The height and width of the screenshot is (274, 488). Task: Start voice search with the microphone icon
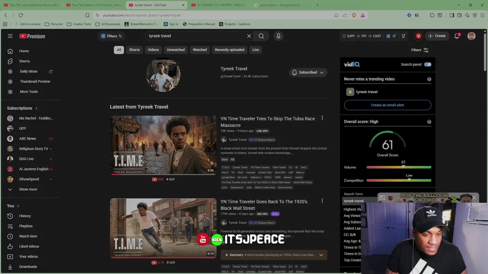pyautogui.click(x=278, y=36)
